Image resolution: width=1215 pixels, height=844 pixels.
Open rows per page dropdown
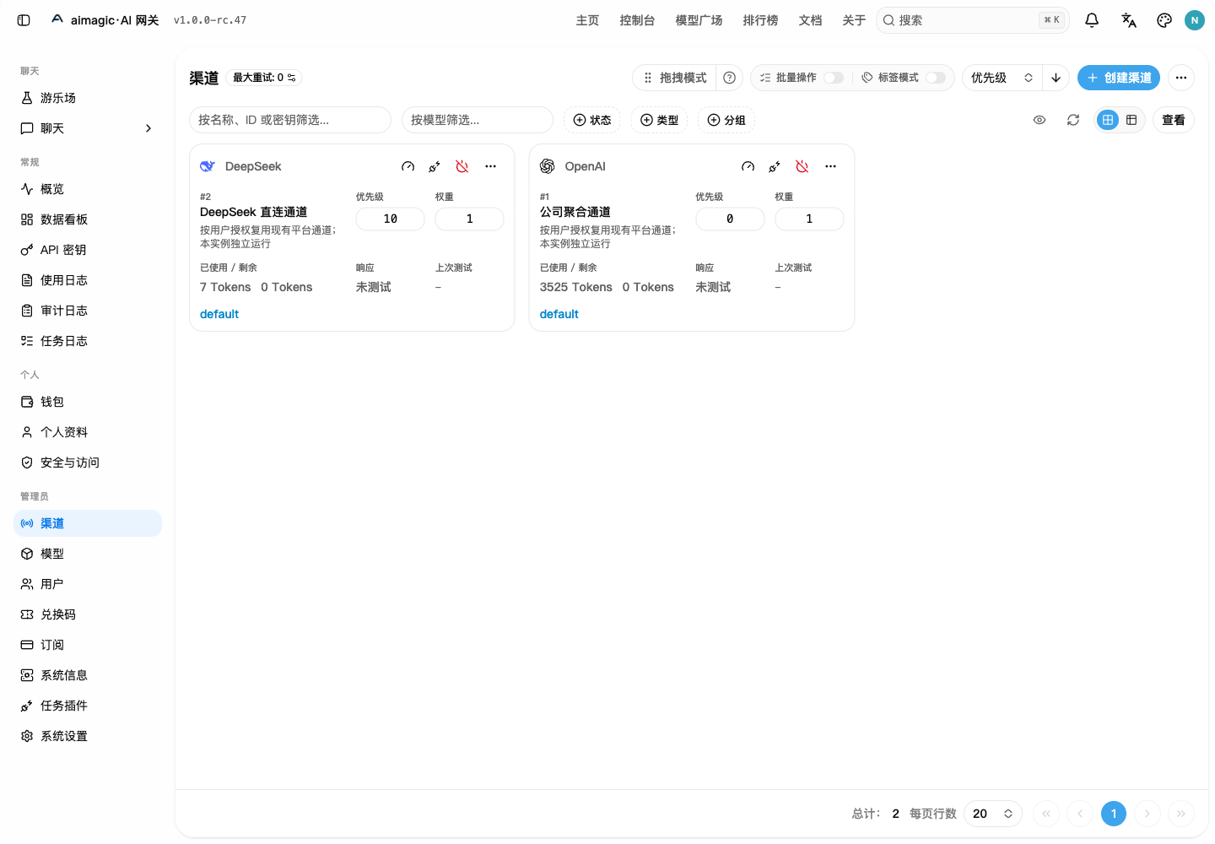(x=993, y=814)
